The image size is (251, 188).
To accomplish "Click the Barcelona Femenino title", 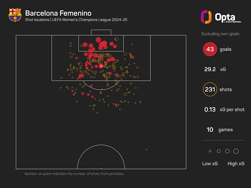I will 58,13.
